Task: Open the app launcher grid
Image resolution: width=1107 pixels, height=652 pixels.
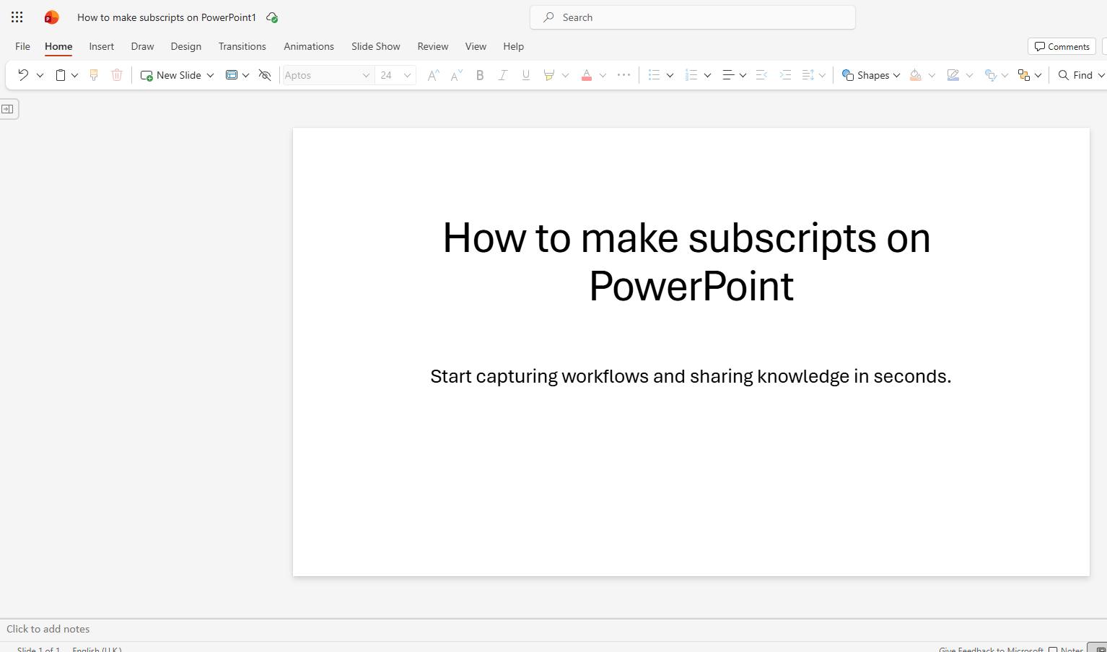Action: [17, 17]
